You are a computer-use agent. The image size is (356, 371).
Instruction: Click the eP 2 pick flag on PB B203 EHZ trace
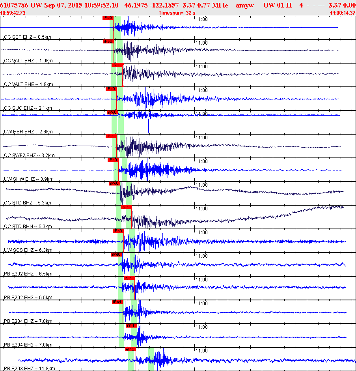pyautogui.click(x=130, y=349)
